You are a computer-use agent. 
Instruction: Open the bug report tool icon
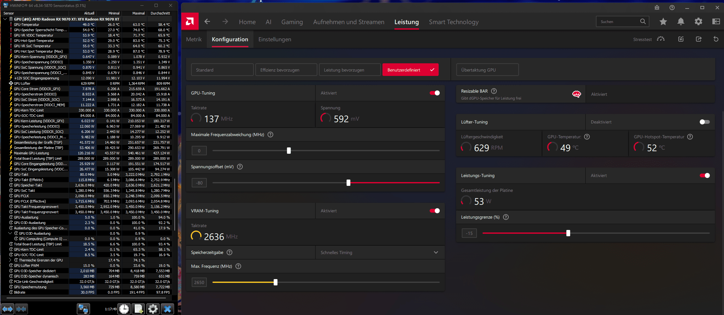(x=657, y=8)
